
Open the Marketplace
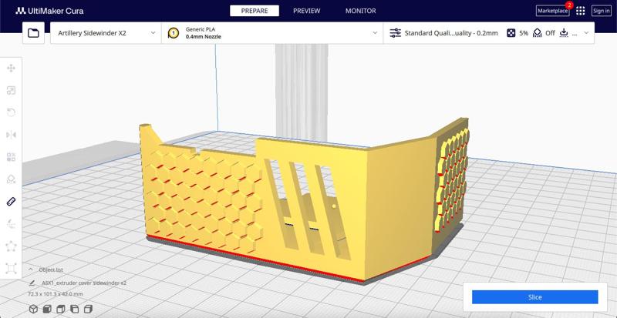tap(552, 11)
